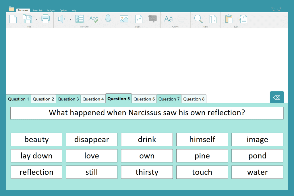Insert the word 'pond'
This screenshot has height=196, width=294.
click(x=257, y=156)
